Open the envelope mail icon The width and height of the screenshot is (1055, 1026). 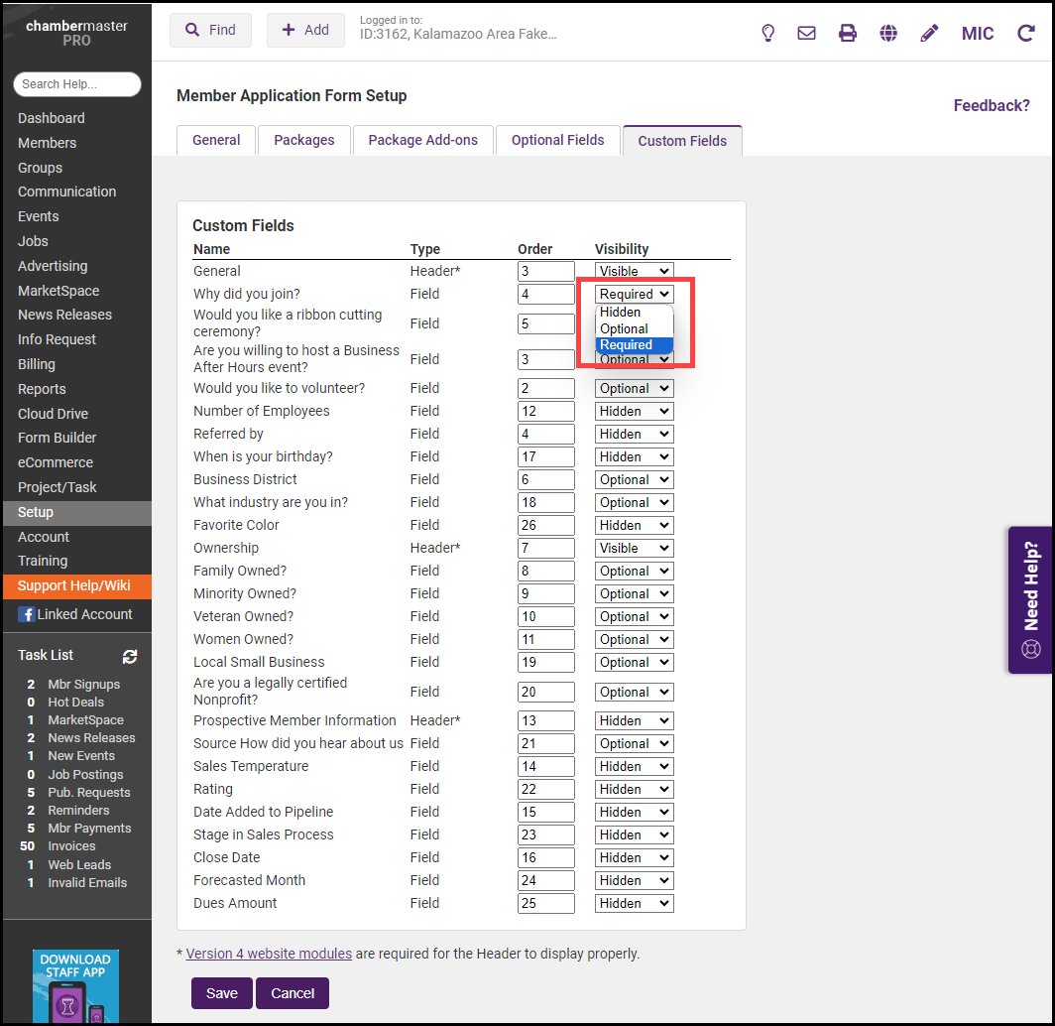pos(807,33)
